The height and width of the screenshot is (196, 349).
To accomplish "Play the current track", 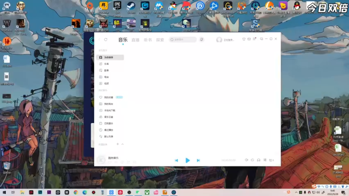I will click(x=188, y=160).
